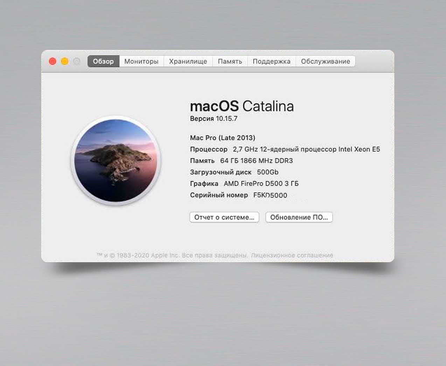The height and width of the screenshot is (366, 446).
Task: Click the Обновление ПО button
Action: (299, 217)
